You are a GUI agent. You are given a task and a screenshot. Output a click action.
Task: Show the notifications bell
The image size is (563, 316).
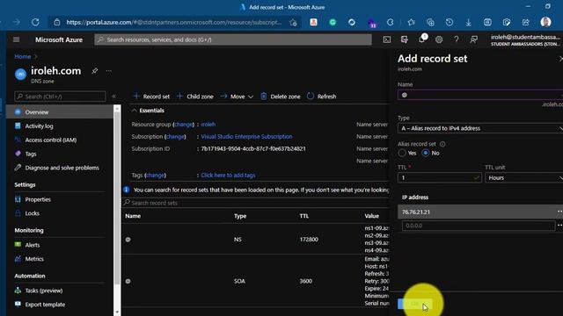pyautogui.click(x=422, y=39)
